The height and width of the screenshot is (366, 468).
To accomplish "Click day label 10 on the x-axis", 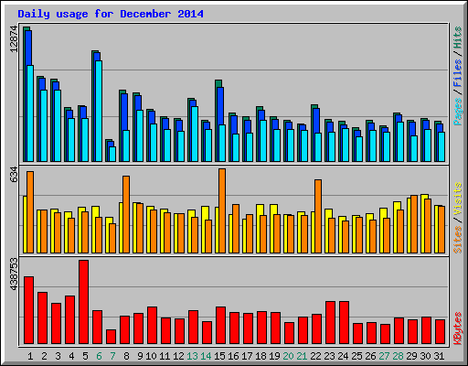I will click(x=151, y=356).
